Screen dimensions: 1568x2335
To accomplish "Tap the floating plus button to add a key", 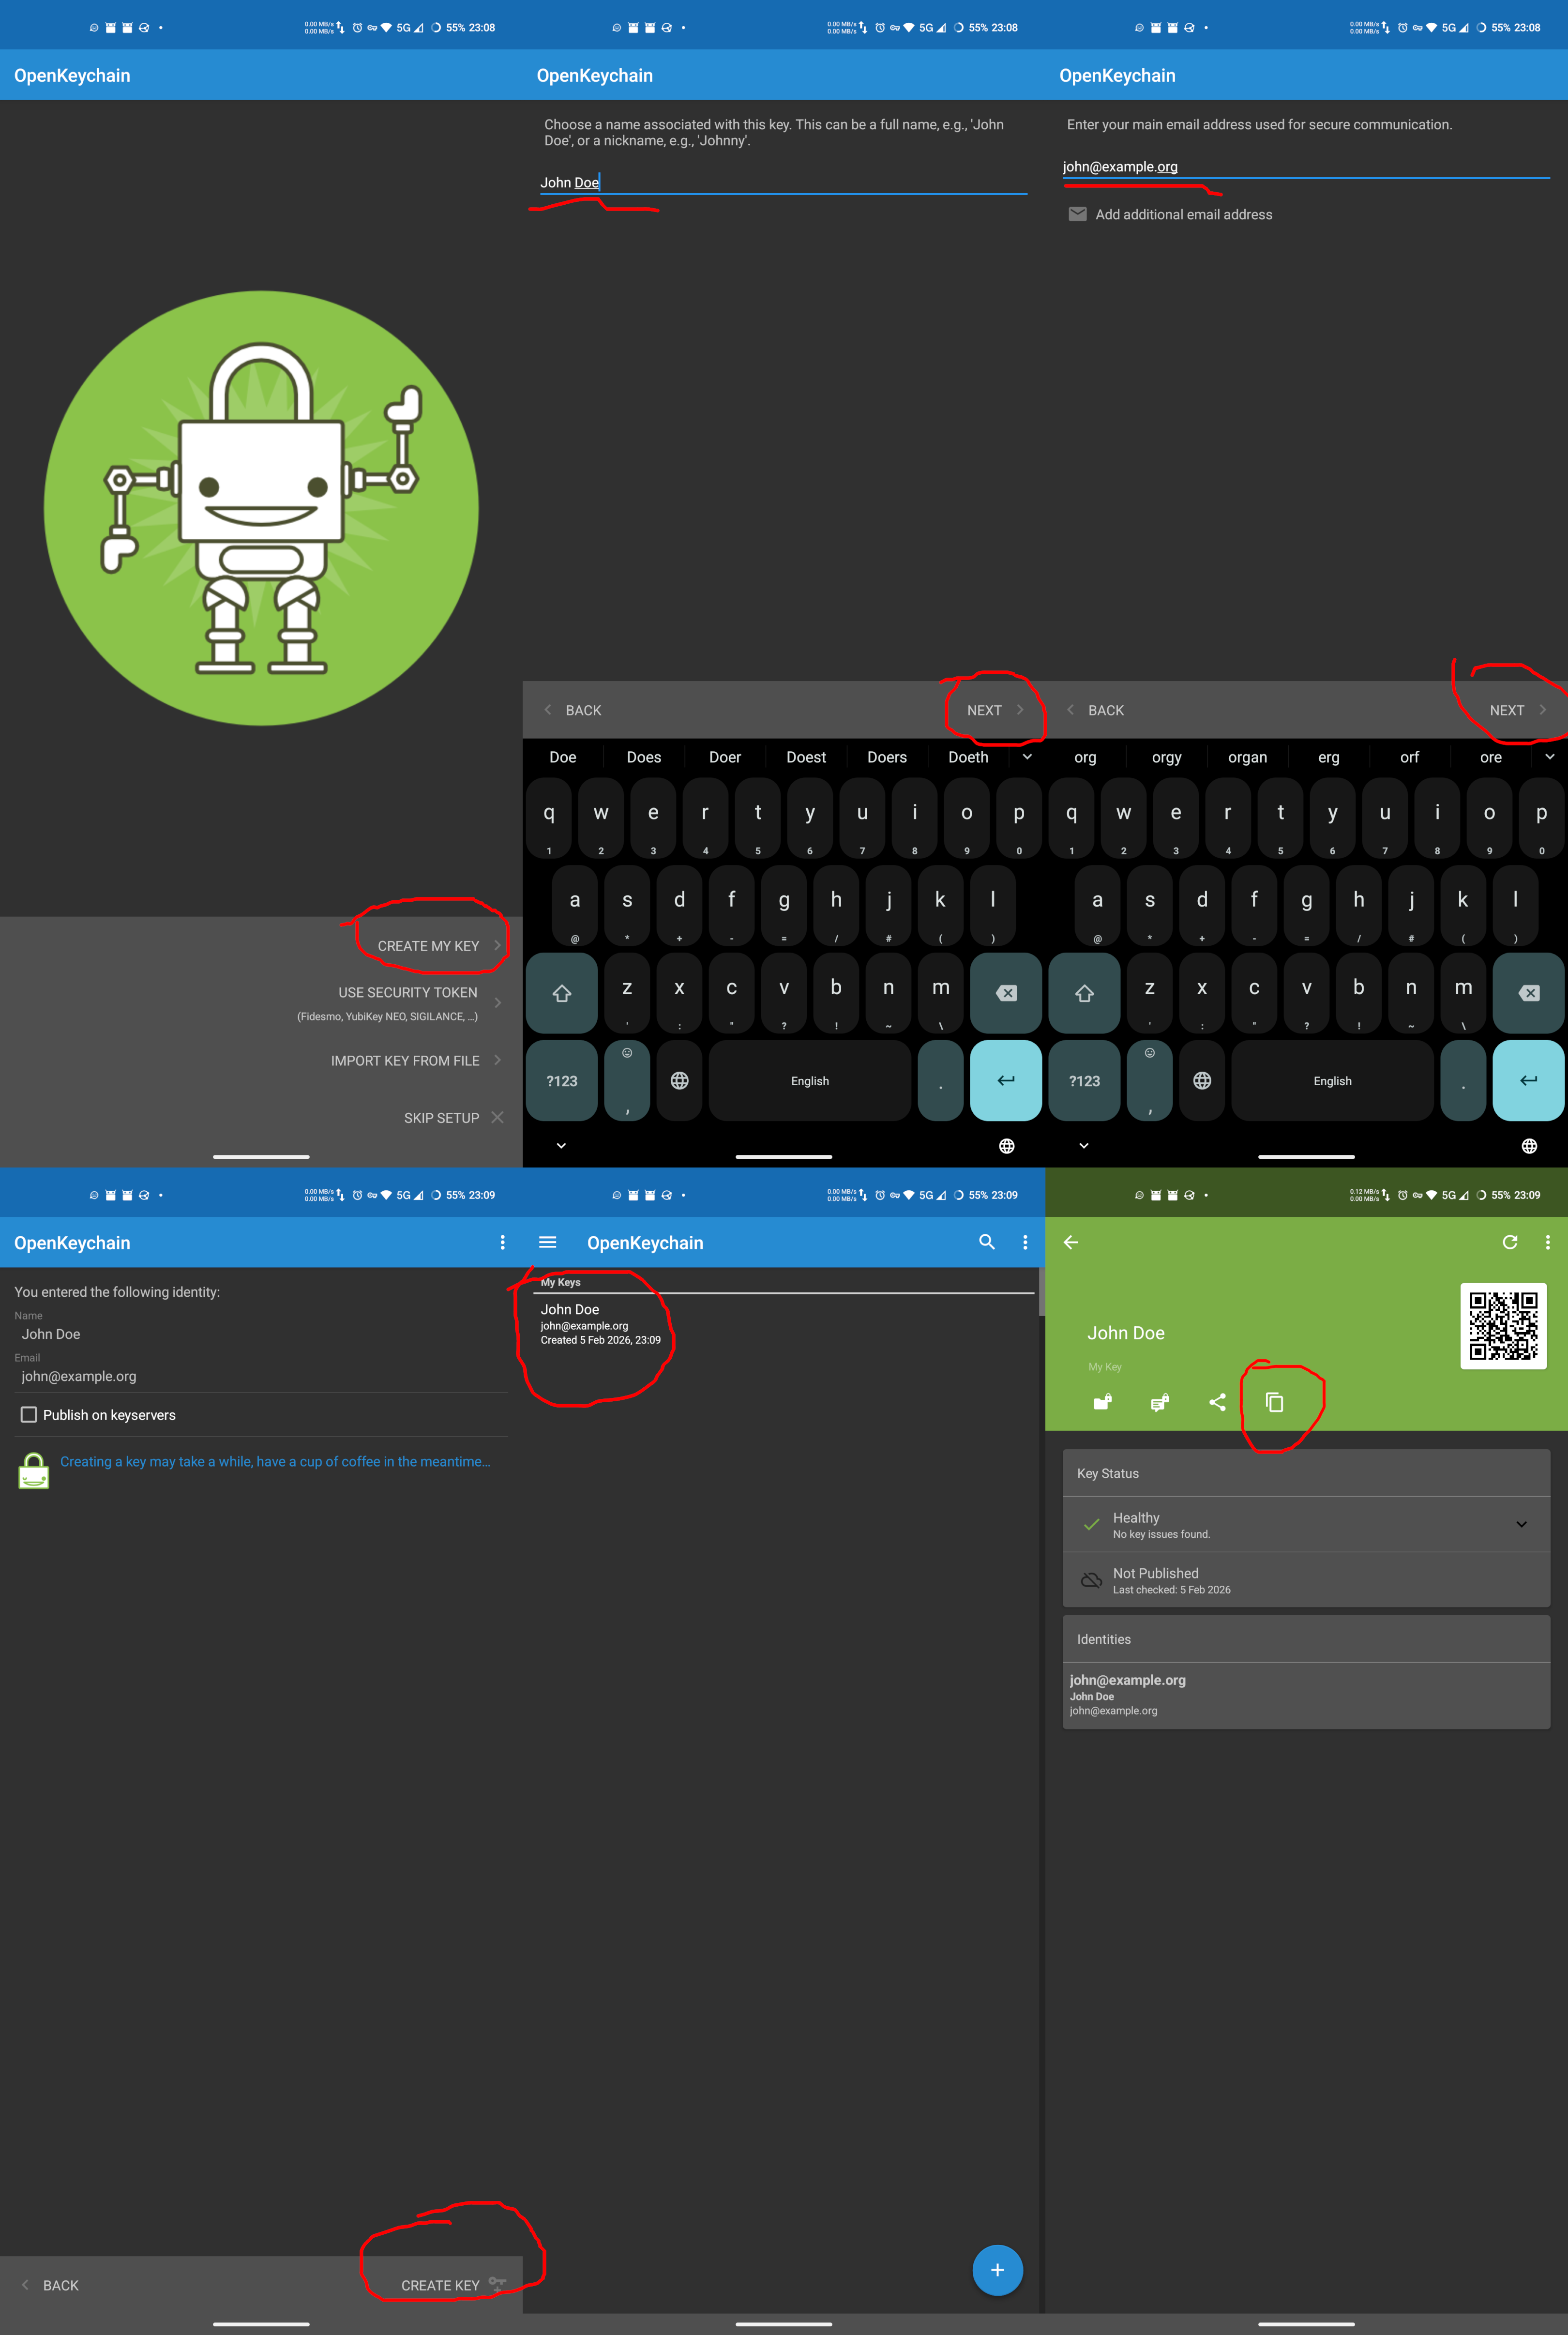I will 997,2270.
